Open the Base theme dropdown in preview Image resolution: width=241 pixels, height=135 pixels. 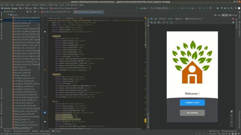coord(179,19)
